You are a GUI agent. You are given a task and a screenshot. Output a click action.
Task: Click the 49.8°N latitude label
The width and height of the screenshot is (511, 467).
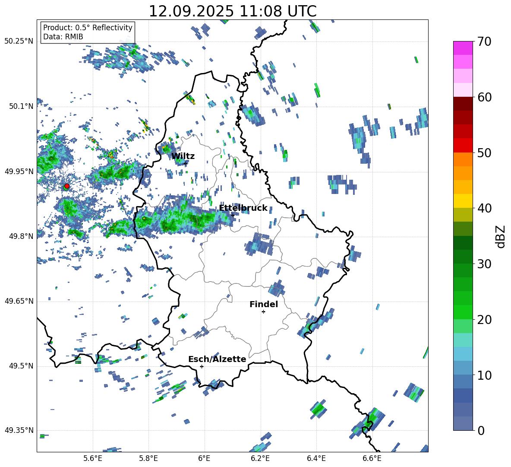(x=21, y=236)
